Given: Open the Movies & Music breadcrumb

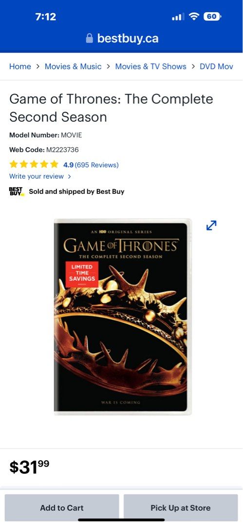Looking at the screenshot, I should click(x=73, y=66).
